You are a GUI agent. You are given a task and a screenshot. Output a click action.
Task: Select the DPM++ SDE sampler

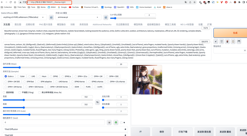click(113, 77)
